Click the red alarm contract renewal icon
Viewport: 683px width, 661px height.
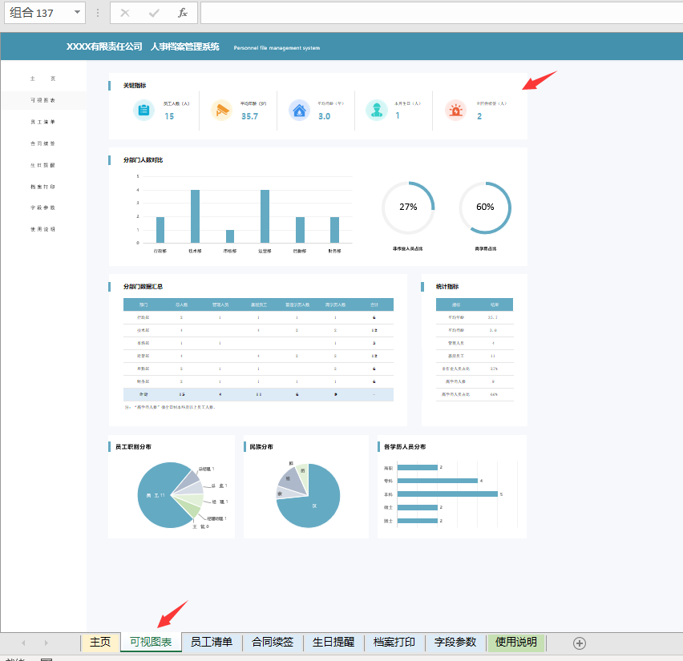[455, 111]
